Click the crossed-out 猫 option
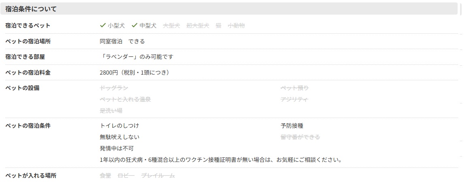Viewport: 471px width, 189px height. pyautogui.click(x=218, y=26)
